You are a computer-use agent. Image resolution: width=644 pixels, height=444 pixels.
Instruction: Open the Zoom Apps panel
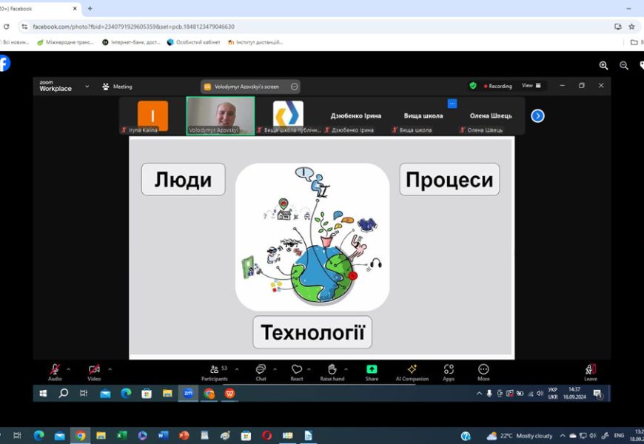pyautogui.click(x=449, y=370)
